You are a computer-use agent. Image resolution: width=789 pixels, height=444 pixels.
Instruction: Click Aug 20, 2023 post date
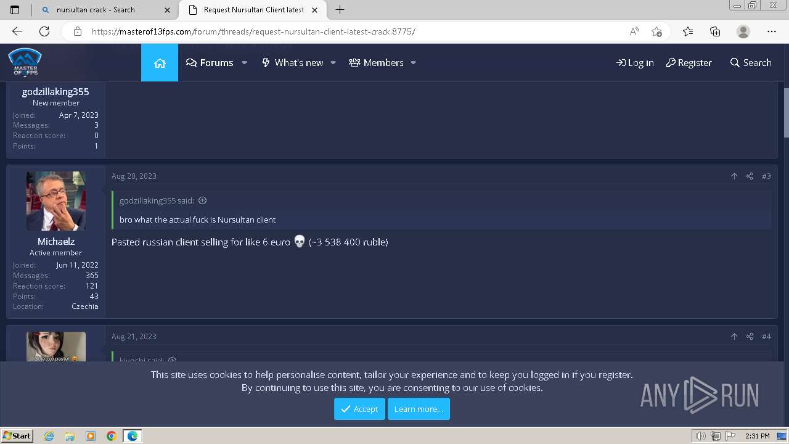[134, 176]
